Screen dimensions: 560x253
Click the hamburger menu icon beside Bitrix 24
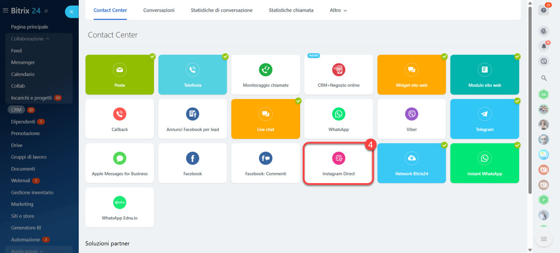(x=5, y=10)
